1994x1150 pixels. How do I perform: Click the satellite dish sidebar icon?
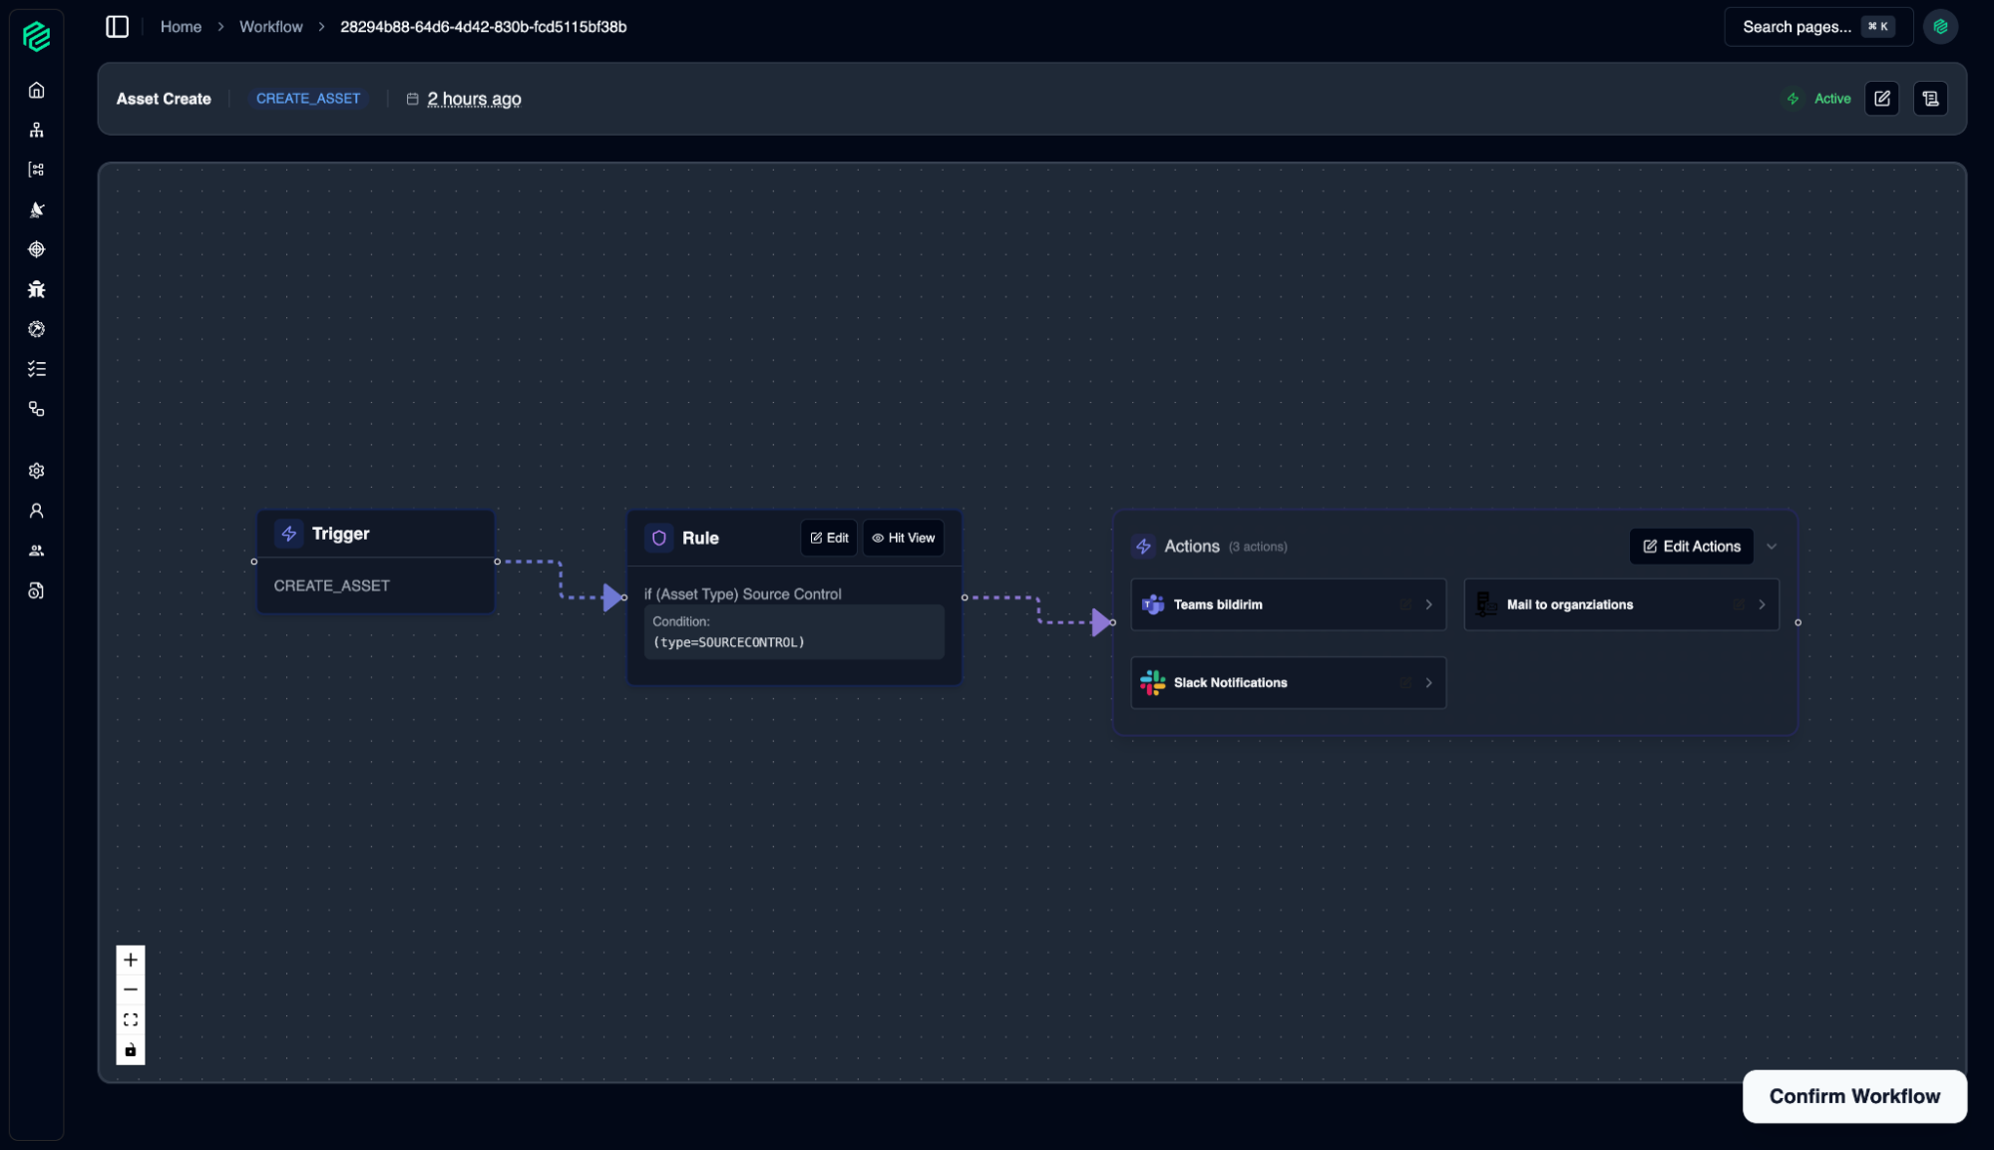pyautogui.click(x=37, y=209)
